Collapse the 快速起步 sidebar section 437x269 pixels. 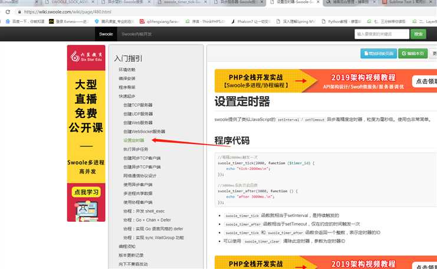coord(127,96)
